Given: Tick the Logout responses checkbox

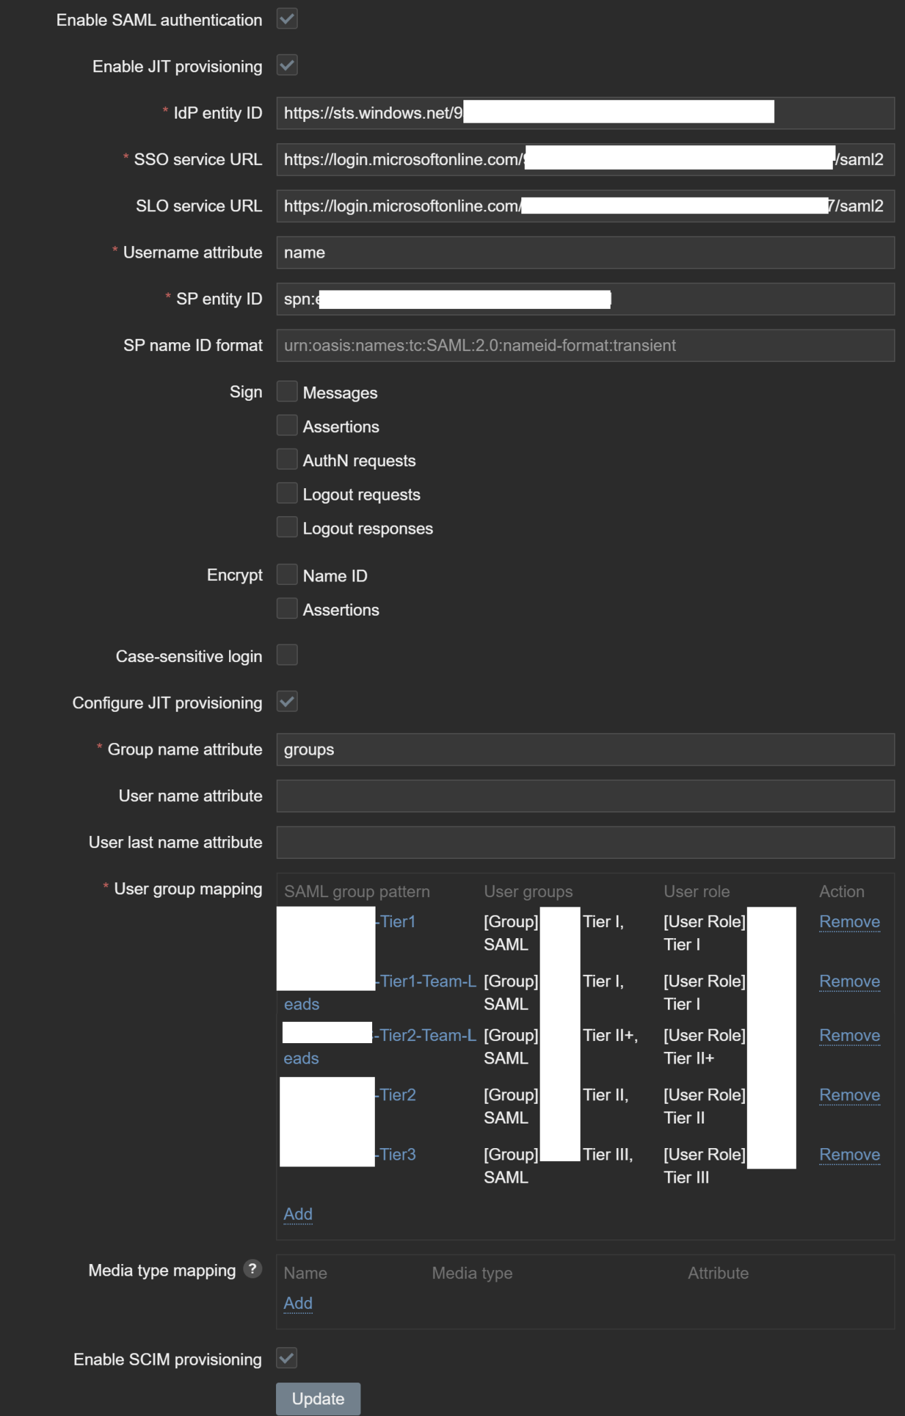Looking at the screenshot, I should (287, 528).
